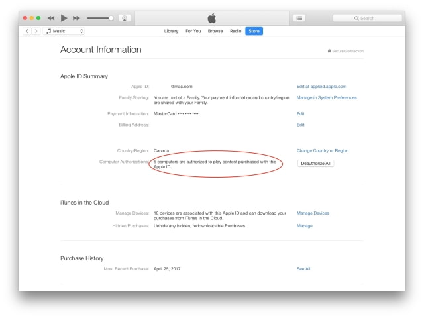Skip forward with the fast-forward button
This screenshot has width=424, height=318.
[77, 18]
